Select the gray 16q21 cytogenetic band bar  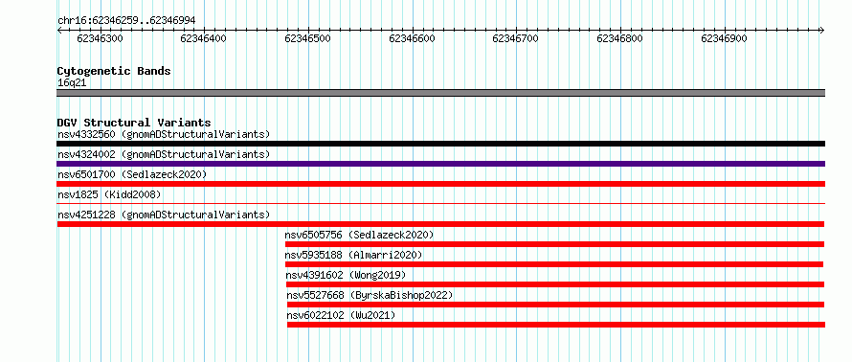(x=440, y=93)
